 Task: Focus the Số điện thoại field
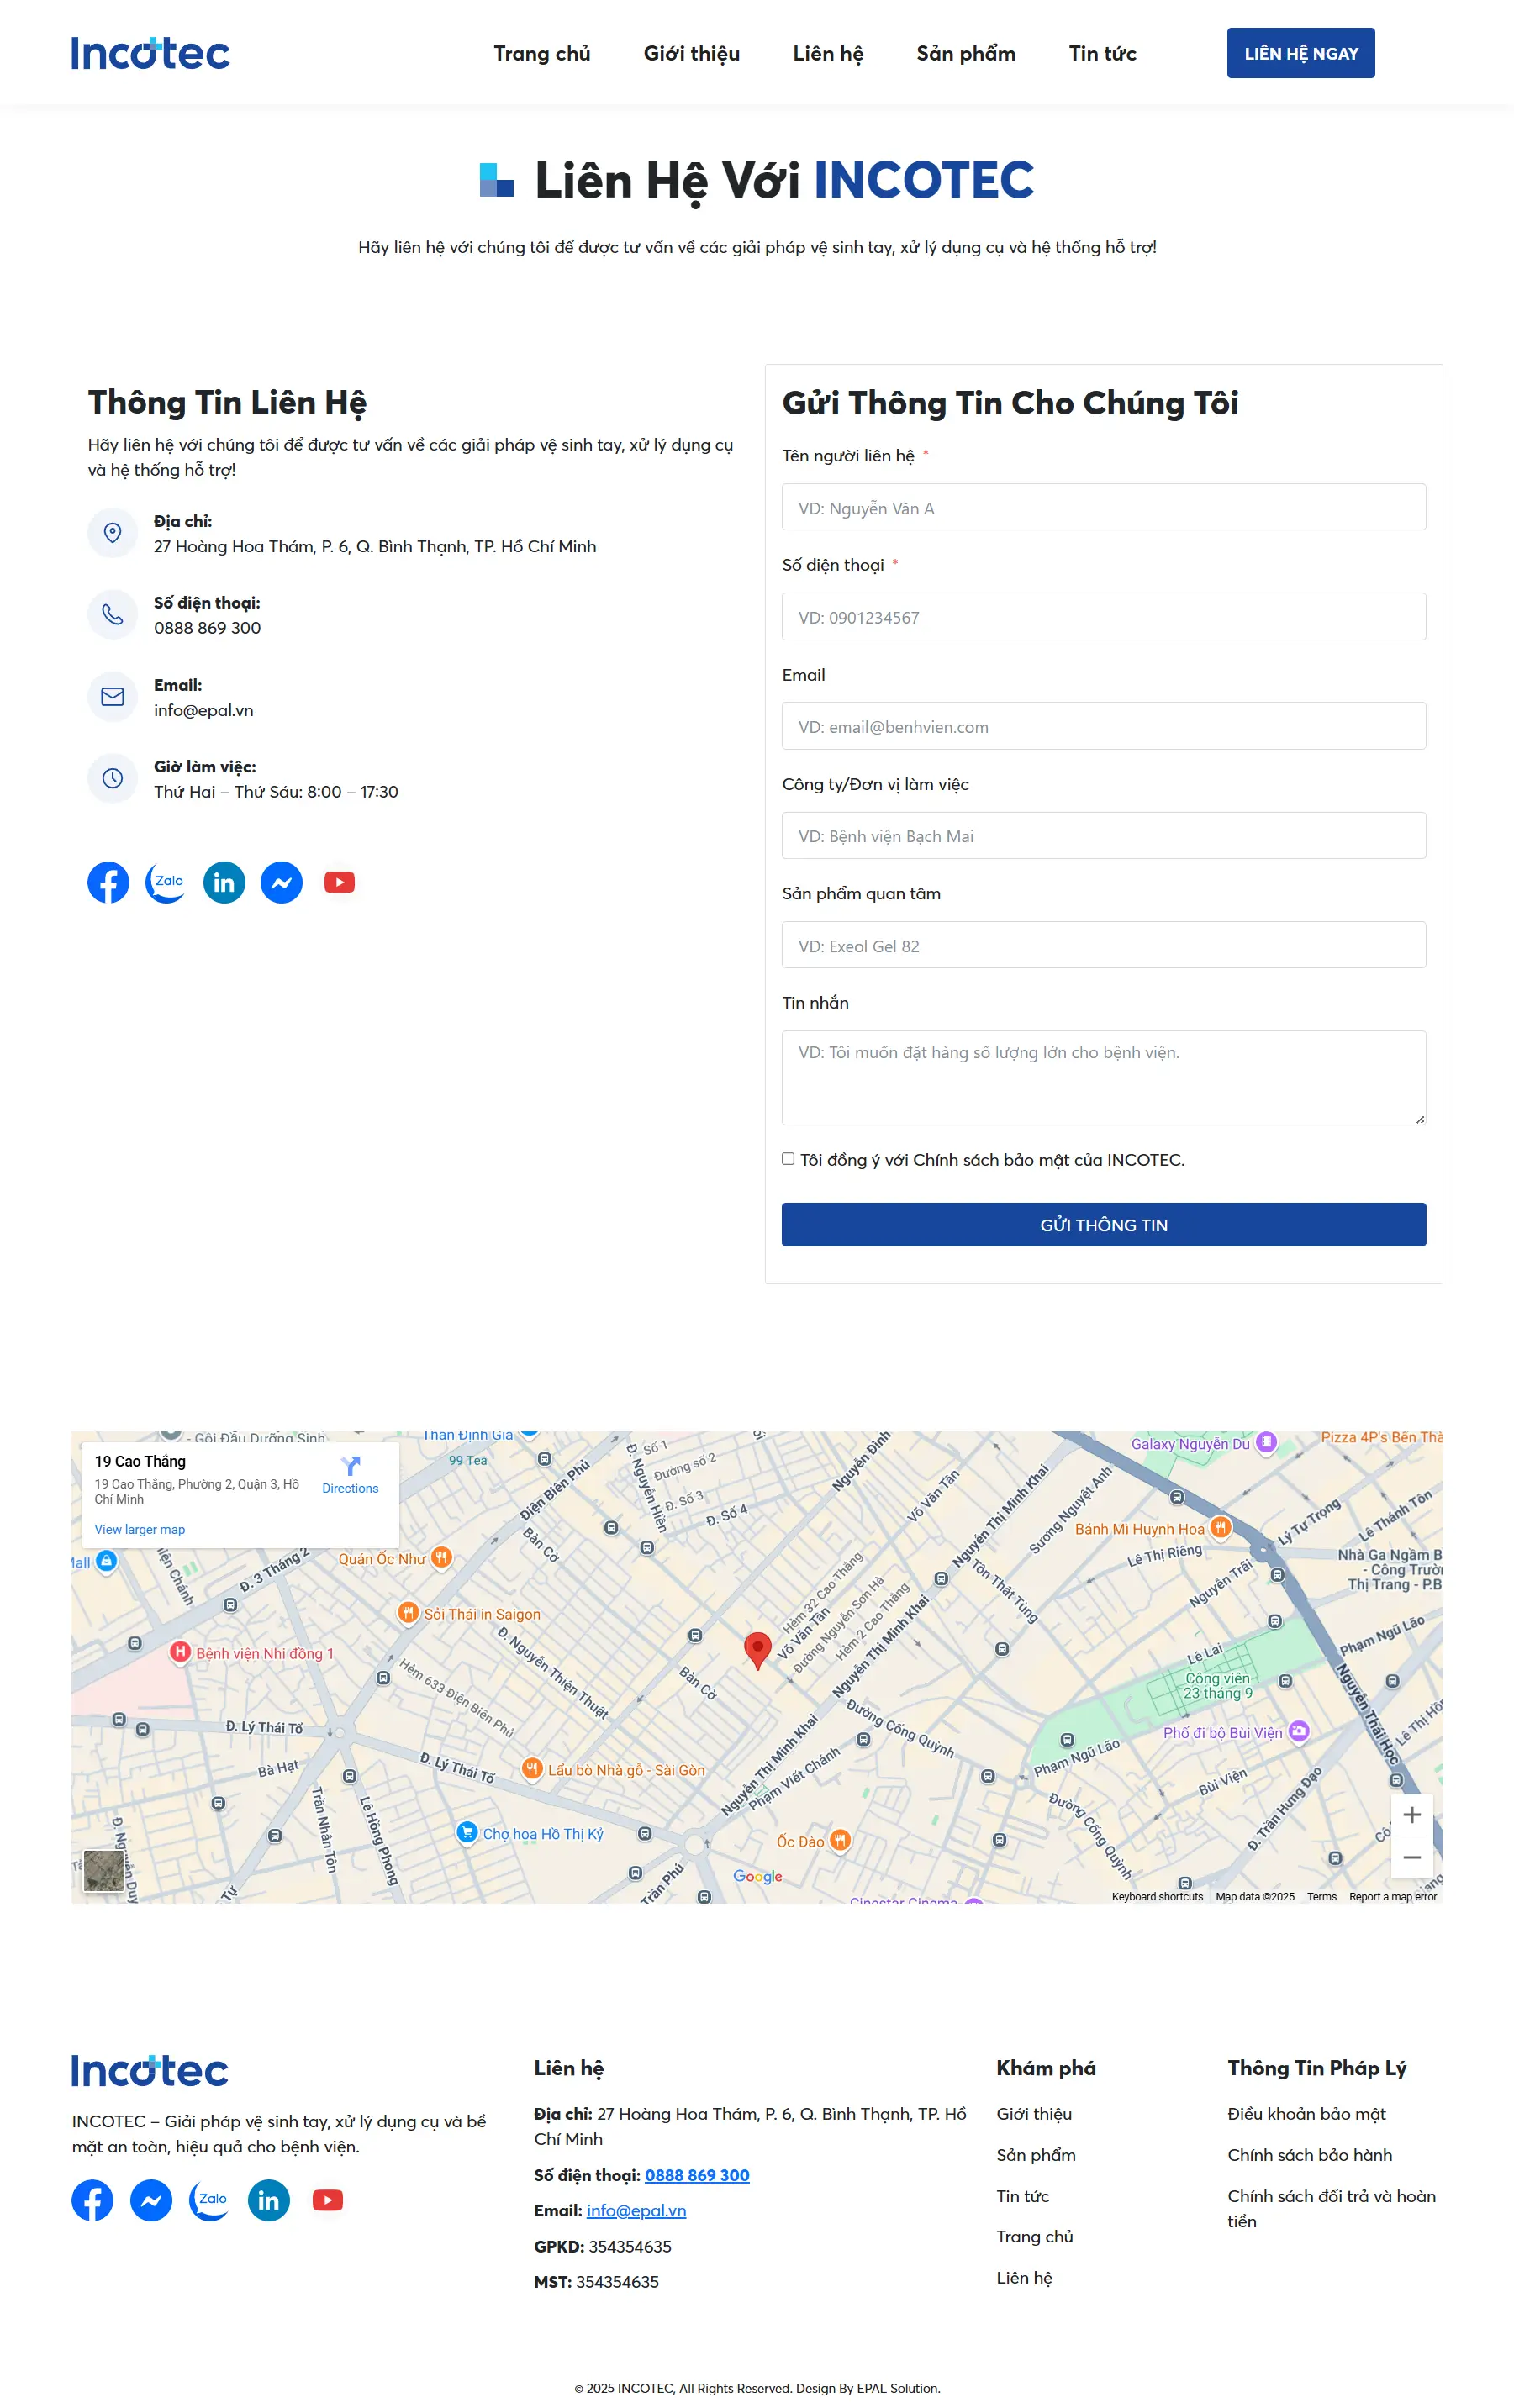pos(1104,617)
